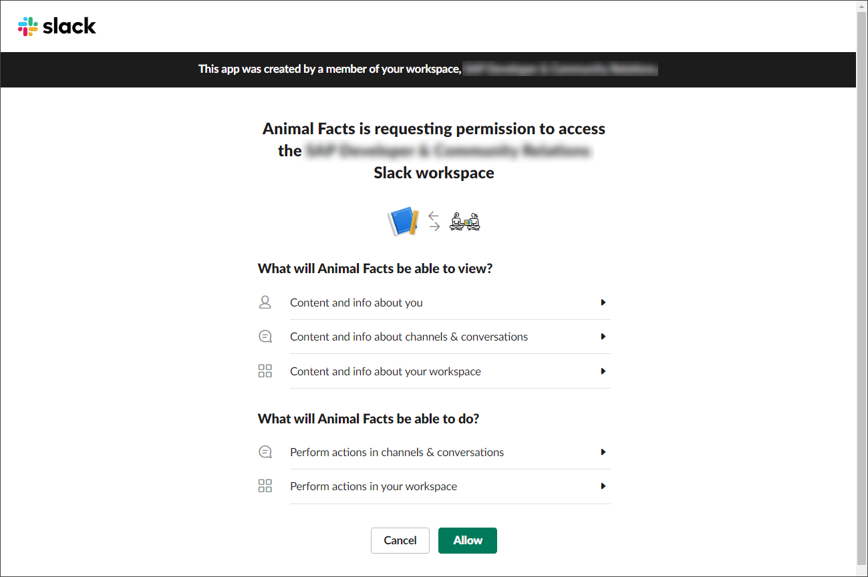Click the Animal Facts notebook app icon
This screenshot has width=868, height=577.
(x=404, y=221)
